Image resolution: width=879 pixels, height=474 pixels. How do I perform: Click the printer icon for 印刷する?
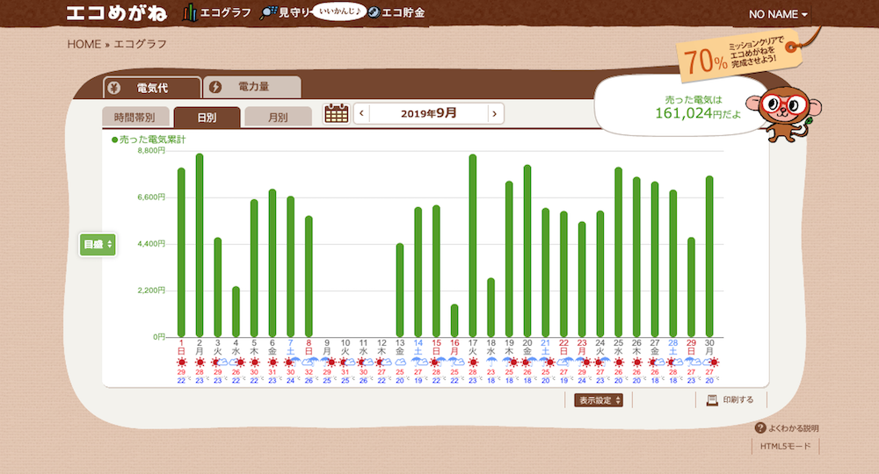point(713,400)
